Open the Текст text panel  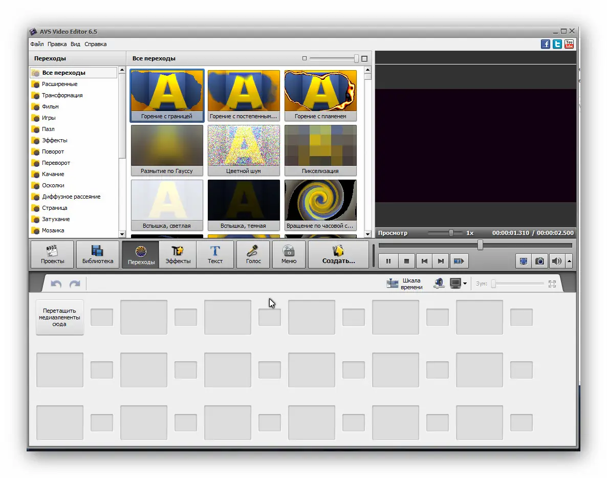(215, 255)
